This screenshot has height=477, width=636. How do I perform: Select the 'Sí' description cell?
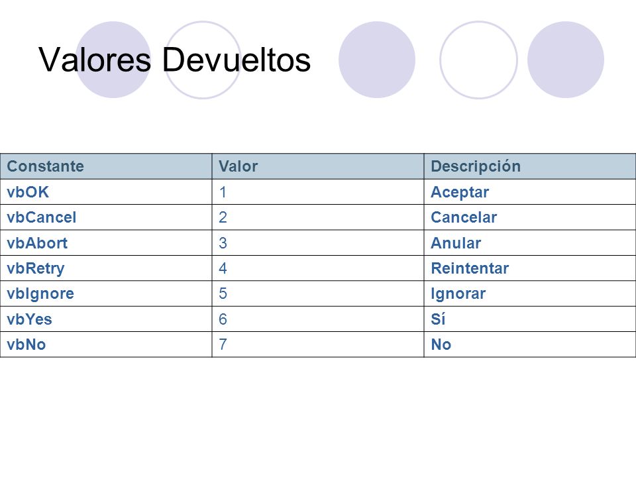530,319
